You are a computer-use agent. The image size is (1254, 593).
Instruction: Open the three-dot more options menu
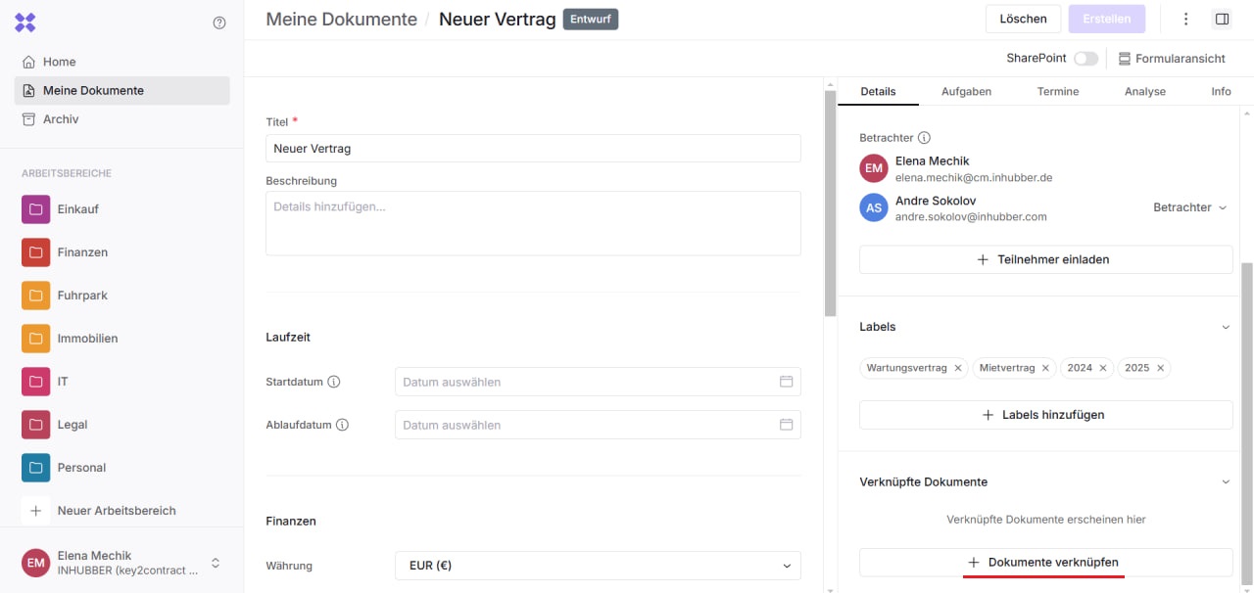pos(1186,19)
